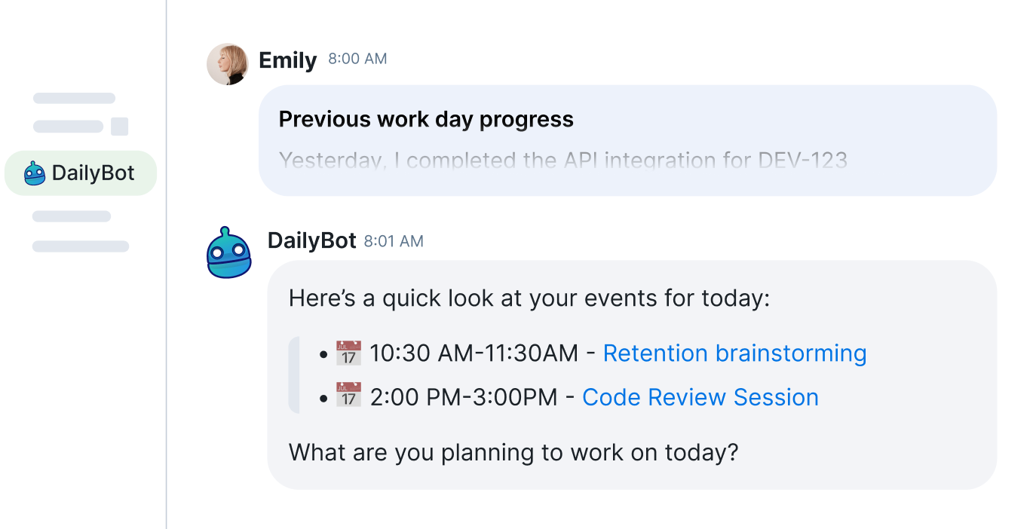Click DailyBot's robot avatar in chat

(228, 253)
